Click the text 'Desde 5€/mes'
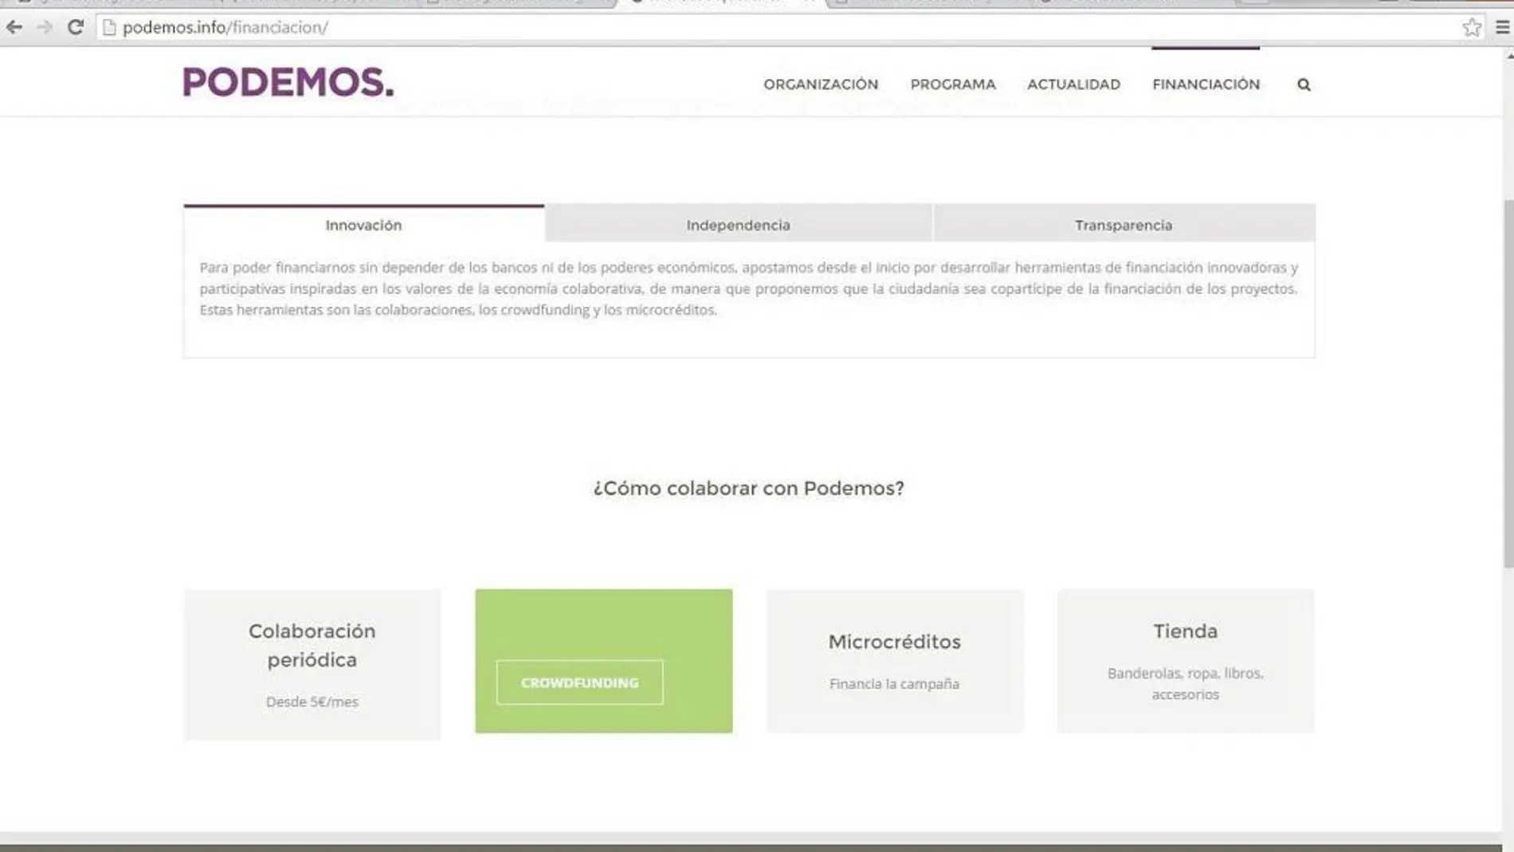Viewport: 1514px width, 852px height. click(x=312, y=701)
